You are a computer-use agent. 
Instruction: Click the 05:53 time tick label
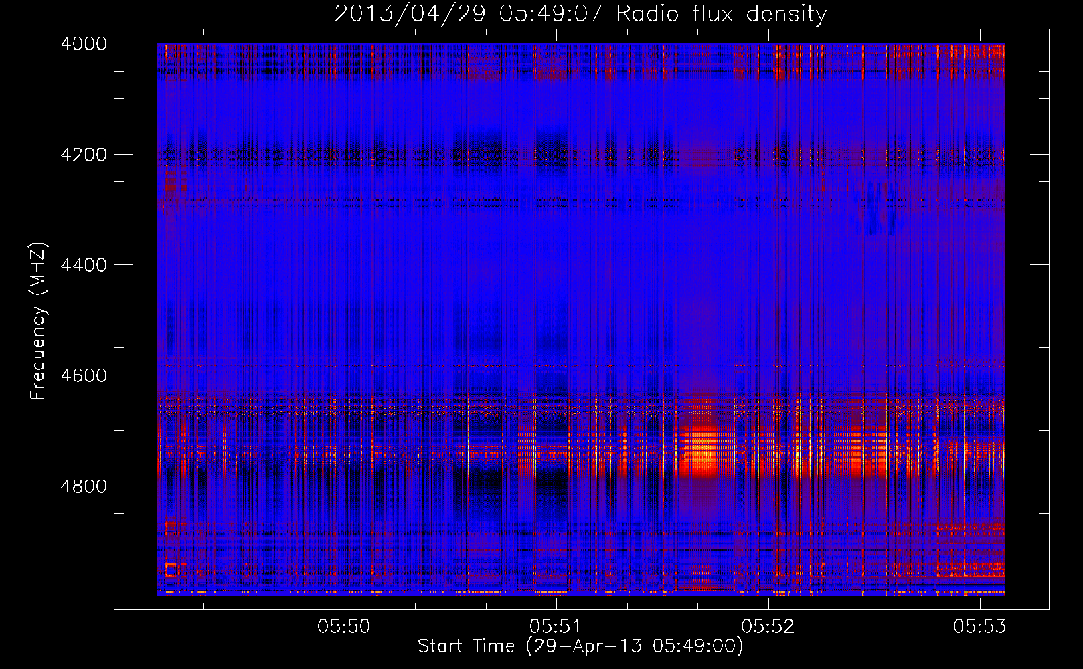pyautogui.click(x=980, y=626)
